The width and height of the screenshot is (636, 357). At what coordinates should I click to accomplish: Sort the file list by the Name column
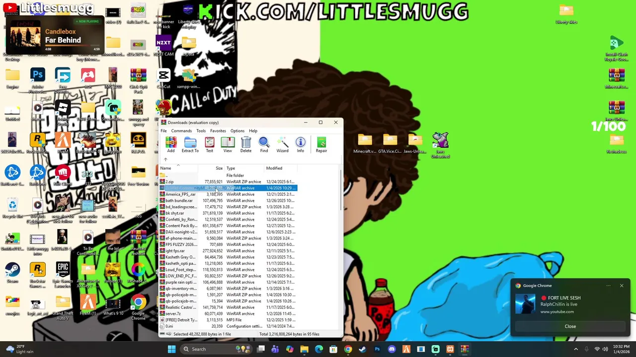pyautogui.click(x=178, y=168)
